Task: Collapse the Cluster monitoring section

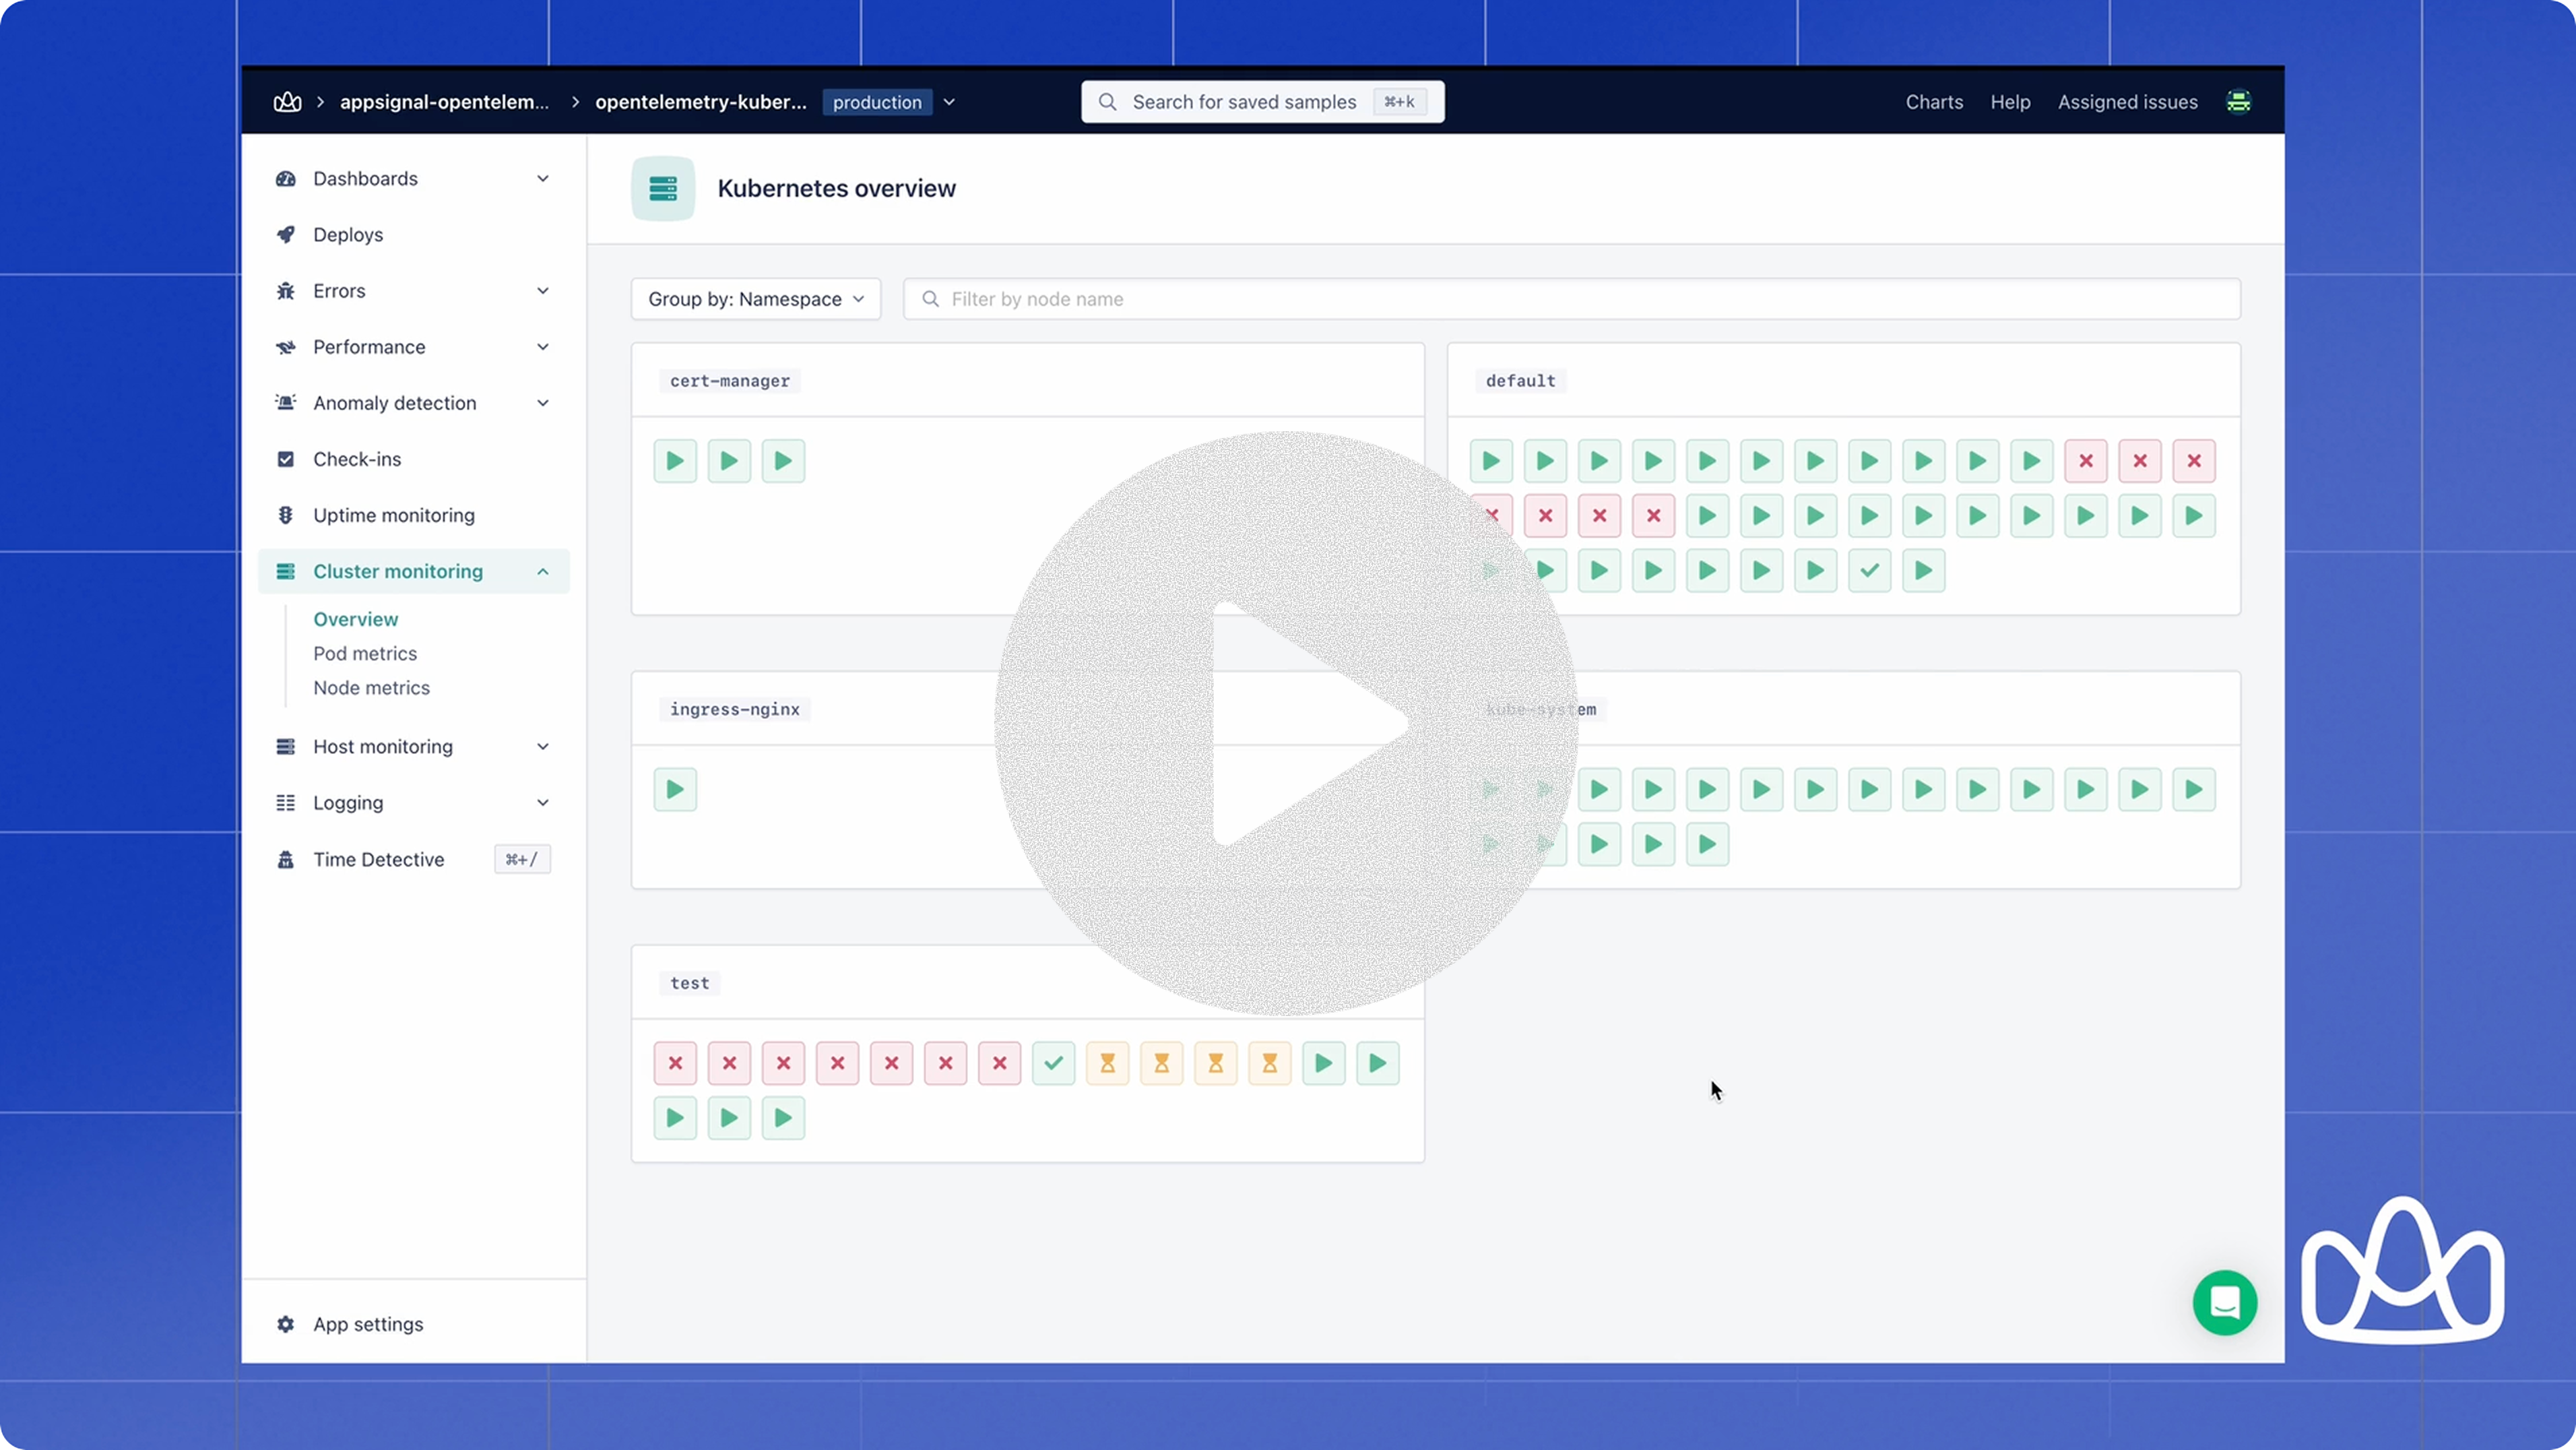Action: tap(542, 572)
